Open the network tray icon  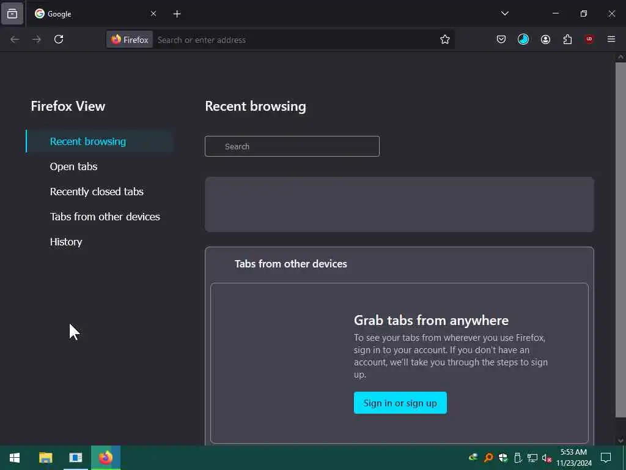(532, 458)
